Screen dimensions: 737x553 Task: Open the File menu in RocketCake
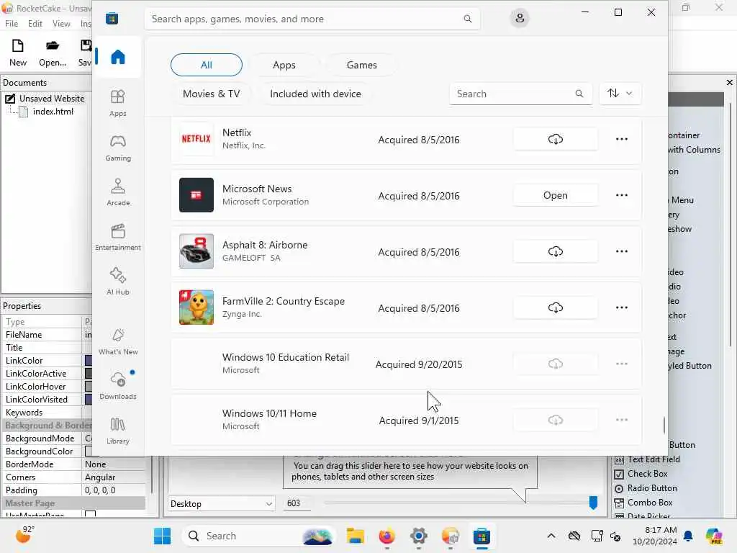click(x=12, y=24)
